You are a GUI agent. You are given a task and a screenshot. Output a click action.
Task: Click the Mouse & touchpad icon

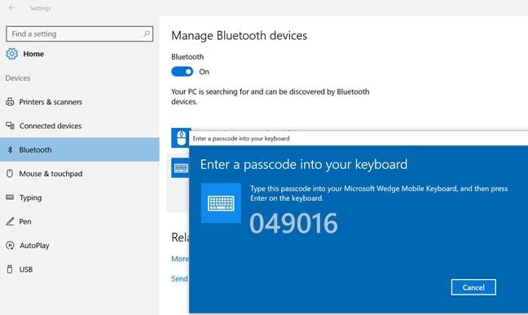(10, 174)
